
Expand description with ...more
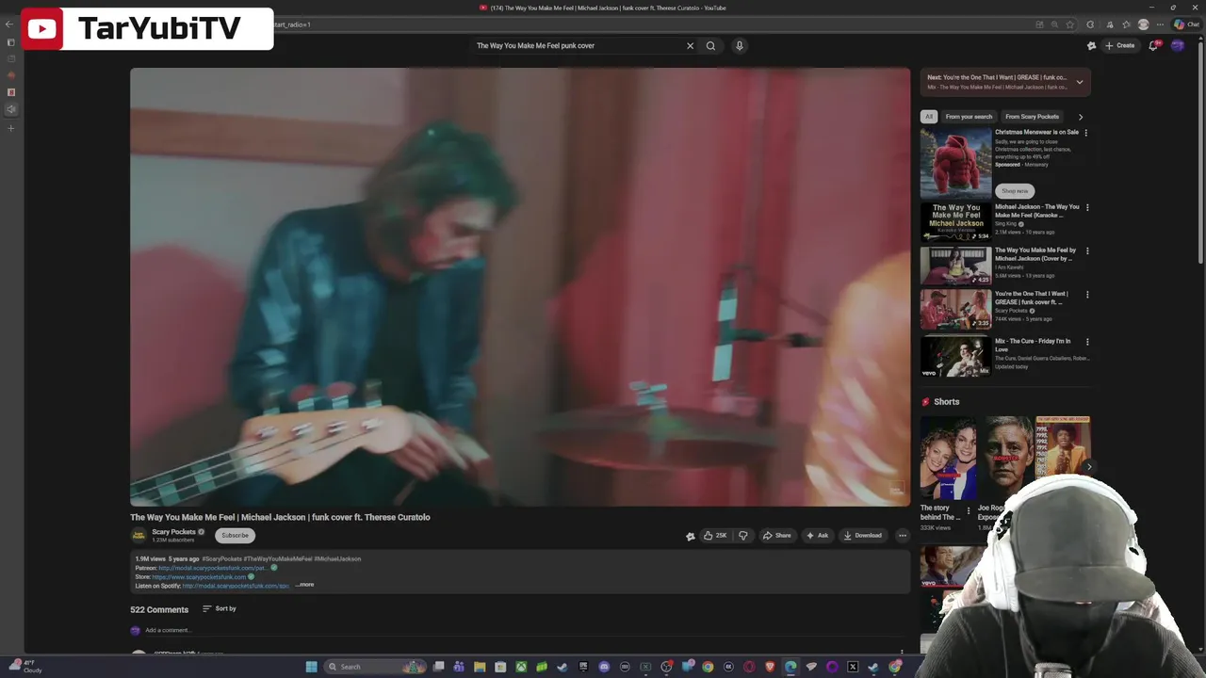coord(304,585)
